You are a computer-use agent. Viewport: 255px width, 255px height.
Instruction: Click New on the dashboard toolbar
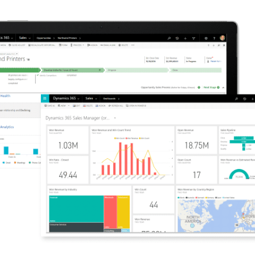pyautogui.click(x=62, y=106)
